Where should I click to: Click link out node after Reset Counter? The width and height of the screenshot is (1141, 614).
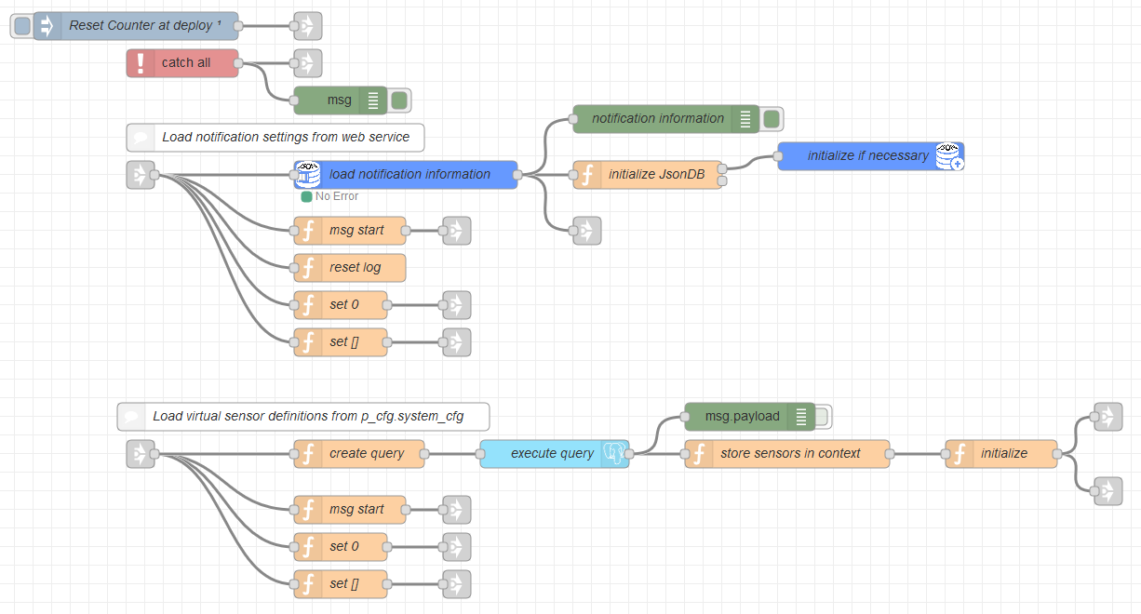point(307,26)
